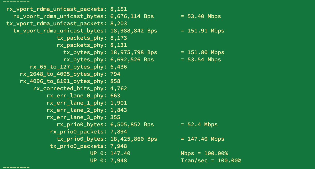Screen dimensions: 315x169
Task: Select the 151.91 Mbps value
Action: click(202, 31)
